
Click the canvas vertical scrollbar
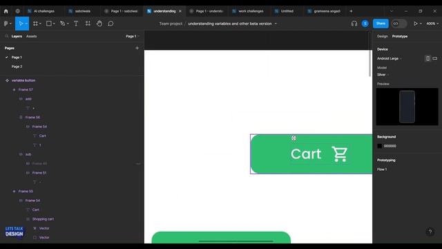[370, 54]
